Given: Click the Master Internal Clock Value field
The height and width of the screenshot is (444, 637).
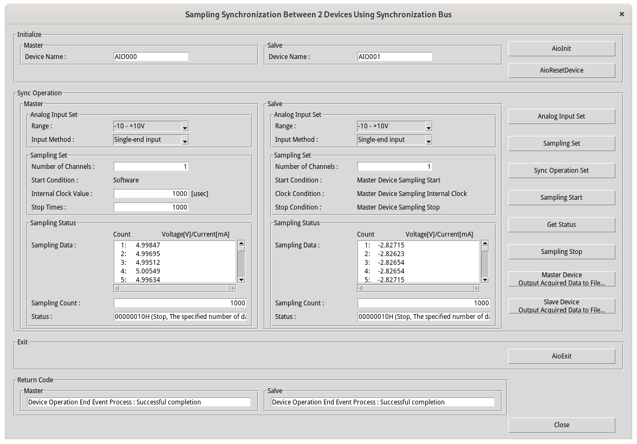Looking at the screenshot, I should pyautogui.click(x=151, y=194).
